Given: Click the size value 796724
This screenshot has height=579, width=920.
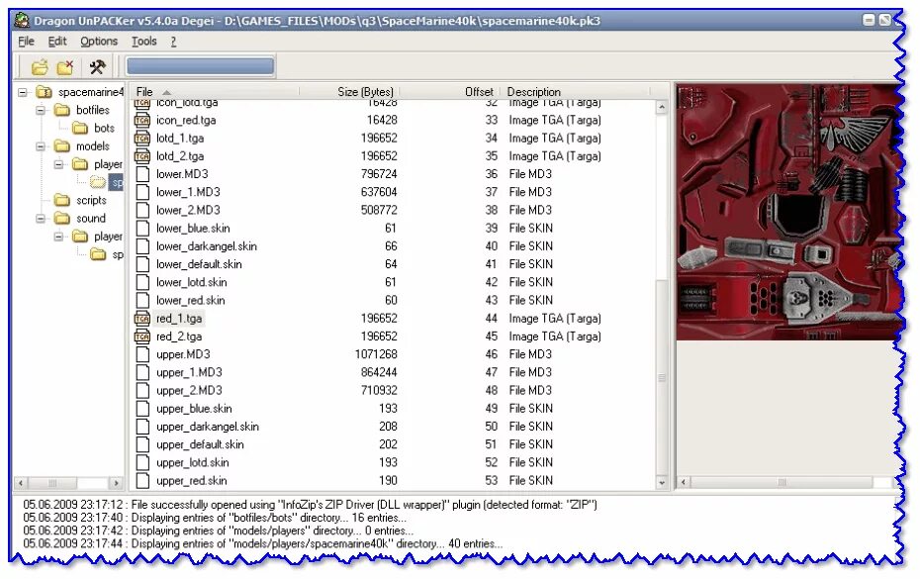Looking at the screenshot, I should (x=379, y=174).
